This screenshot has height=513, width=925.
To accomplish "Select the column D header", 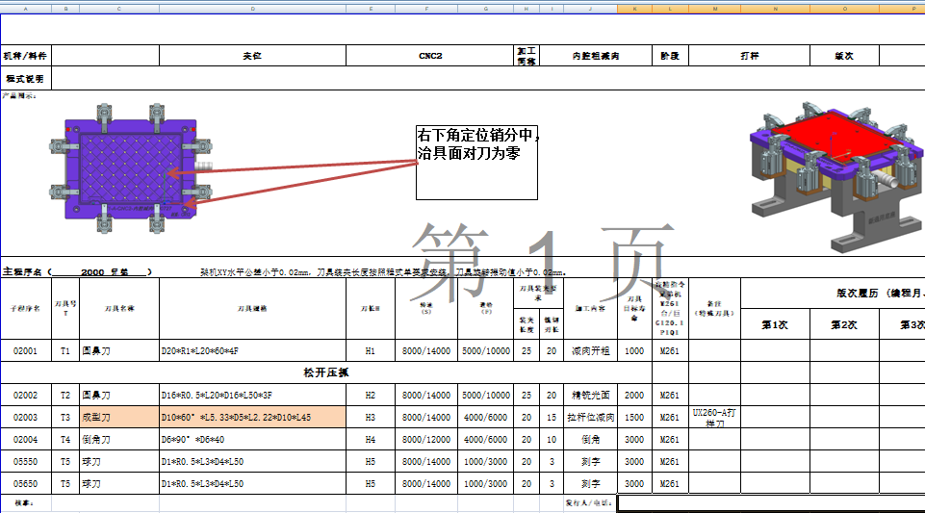I will click(x=252, y=9).
